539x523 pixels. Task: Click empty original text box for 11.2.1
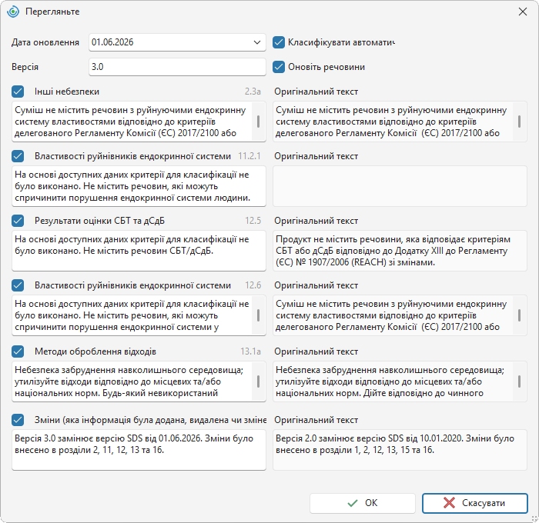pos(400,186)
